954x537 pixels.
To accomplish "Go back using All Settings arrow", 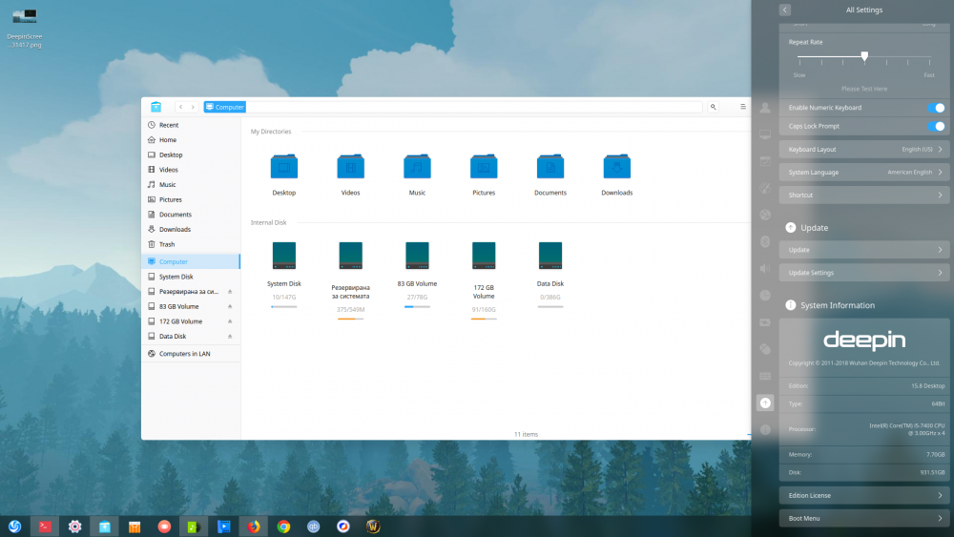I will tap(785, 10).
